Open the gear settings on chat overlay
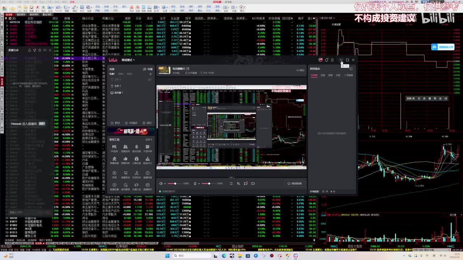 [x=40, y=50]
